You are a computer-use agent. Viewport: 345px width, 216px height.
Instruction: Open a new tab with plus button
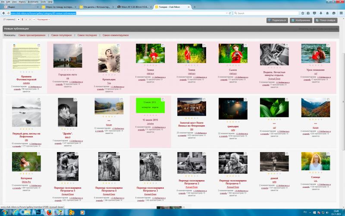pyautogui.click(x=194, y=7)
